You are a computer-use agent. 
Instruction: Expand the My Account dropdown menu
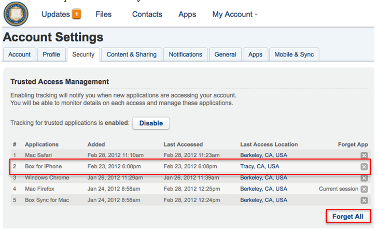pyautogui.click(x=235, y=15)
